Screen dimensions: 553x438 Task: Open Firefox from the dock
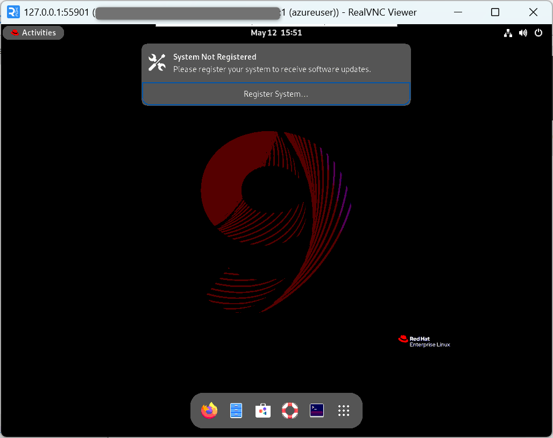coord(209,411)
